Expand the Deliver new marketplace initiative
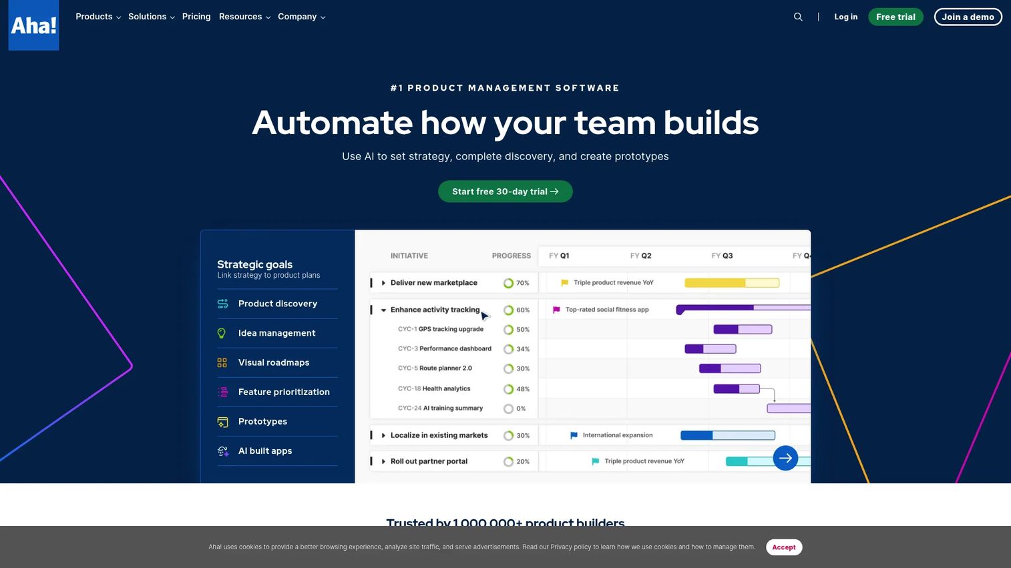Screen dimensions: 1011x568 (x=383, y=283)
